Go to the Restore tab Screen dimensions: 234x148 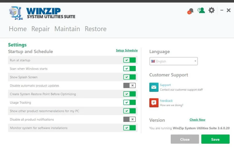tap(96, 29)
